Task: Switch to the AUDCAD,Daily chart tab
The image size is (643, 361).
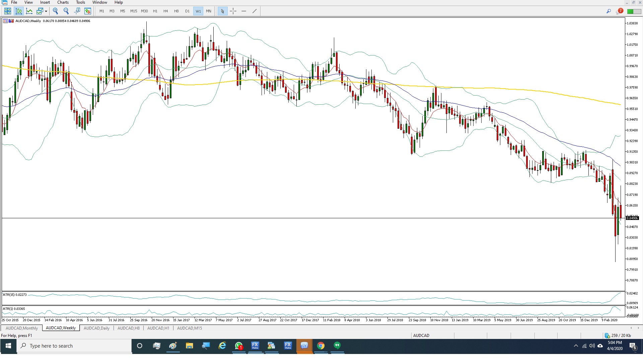Action: pyautogui.click(x=96, y=328)
